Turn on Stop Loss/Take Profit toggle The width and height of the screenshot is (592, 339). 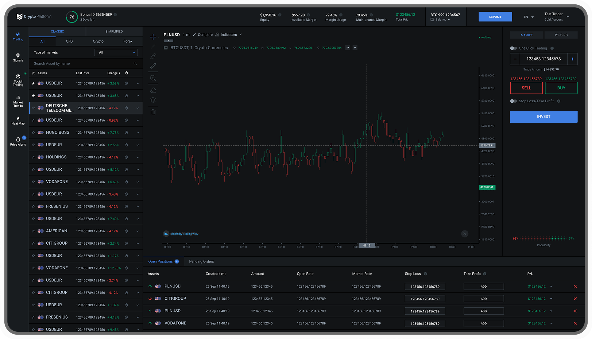click(x=513, y=101)
